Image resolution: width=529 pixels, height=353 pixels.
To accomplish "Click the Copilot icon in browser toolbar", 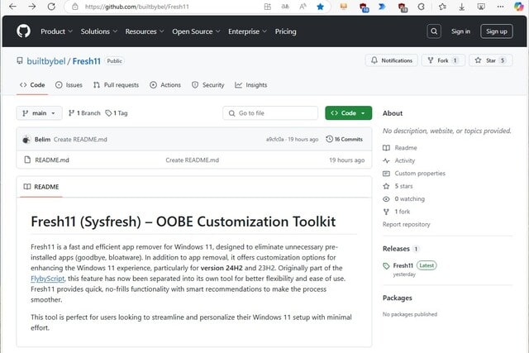I will click(x=519, y=7).
